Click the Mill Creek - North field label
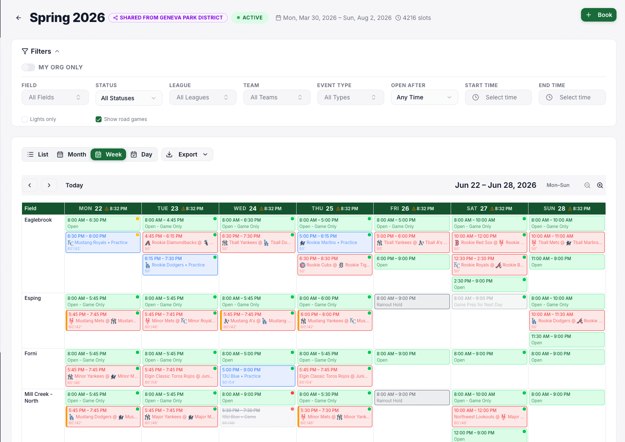This screenshot has height=442, width=625. [x=38, y=398]
